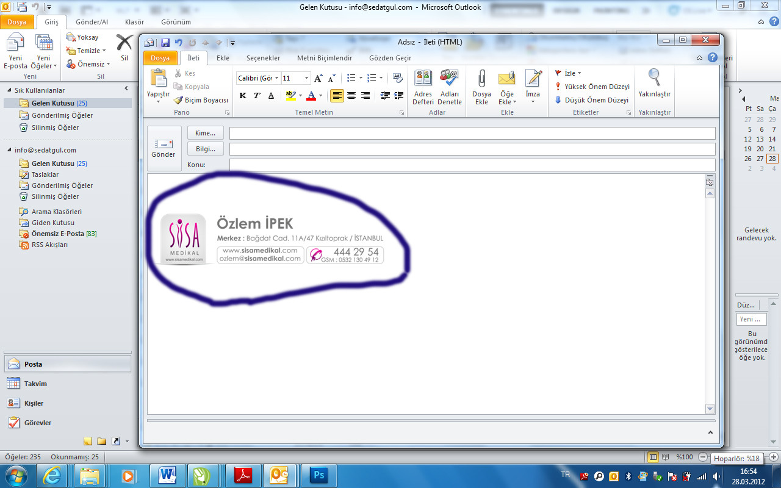Align text right
781x488 pixels.
pos(365,95)
